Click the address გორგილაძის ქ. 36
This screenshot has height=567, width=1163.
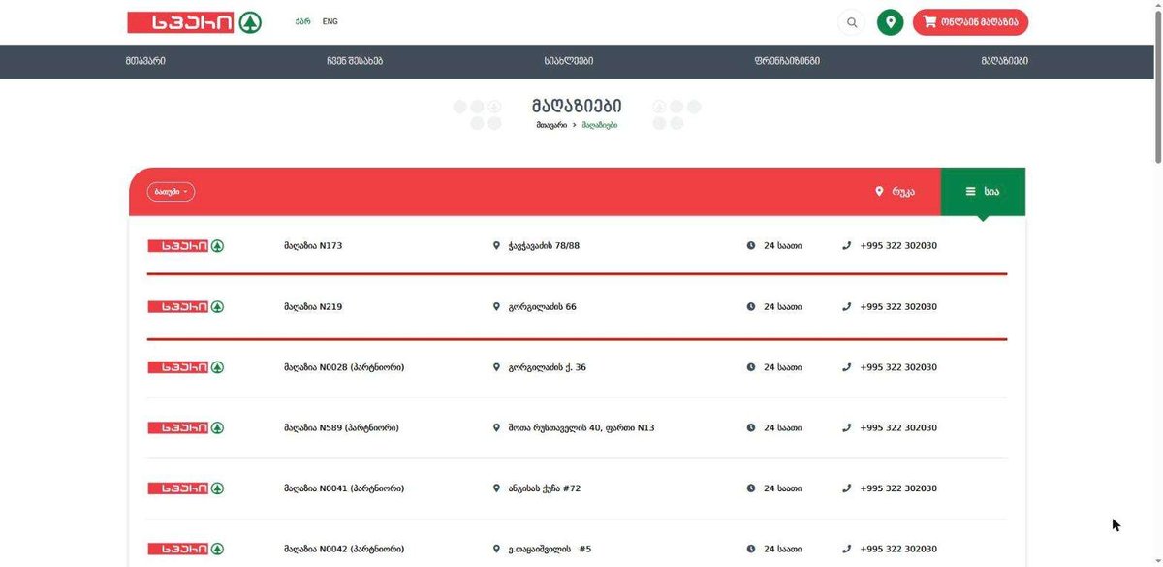(547, 367)
